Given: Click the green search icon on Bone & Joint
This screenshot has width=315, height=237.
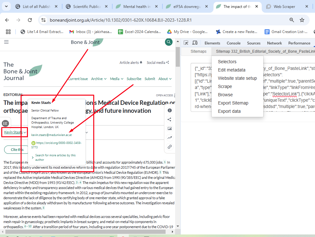Looking at the screenshot, I should point(169,42).
